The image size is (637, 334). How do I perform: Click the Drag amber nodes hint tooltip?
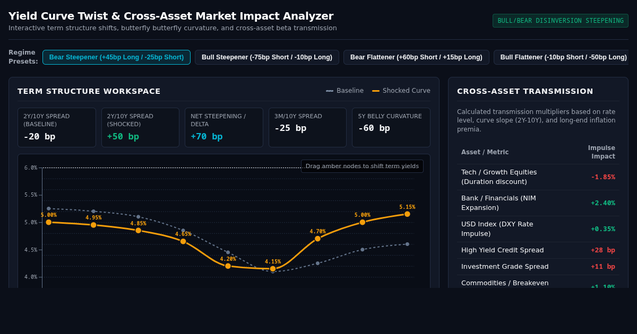(362, 166)
